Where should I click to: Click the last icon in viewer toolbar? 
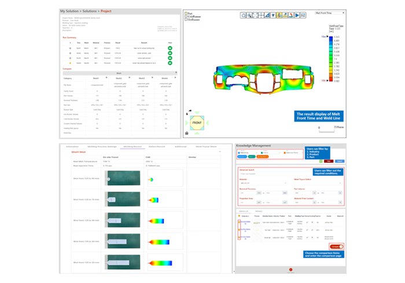click(x=303, y=16)
